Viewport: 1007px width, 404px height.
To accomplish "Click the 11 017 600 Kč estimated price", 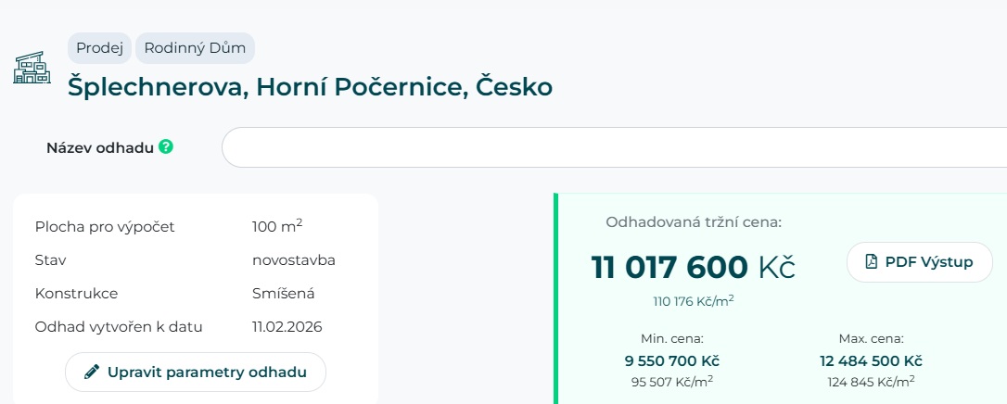I will coord(693,267).
